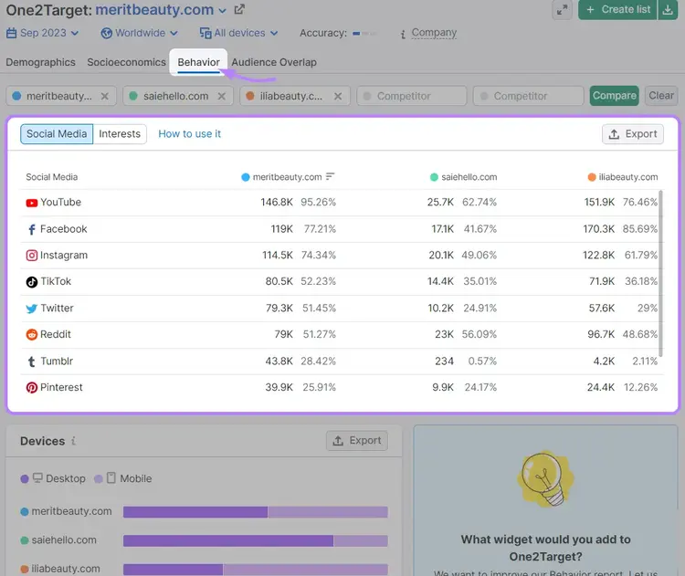Switch to the Socioeconomics tab
This screenshot has width=685, height=576.
pos(126,62)
